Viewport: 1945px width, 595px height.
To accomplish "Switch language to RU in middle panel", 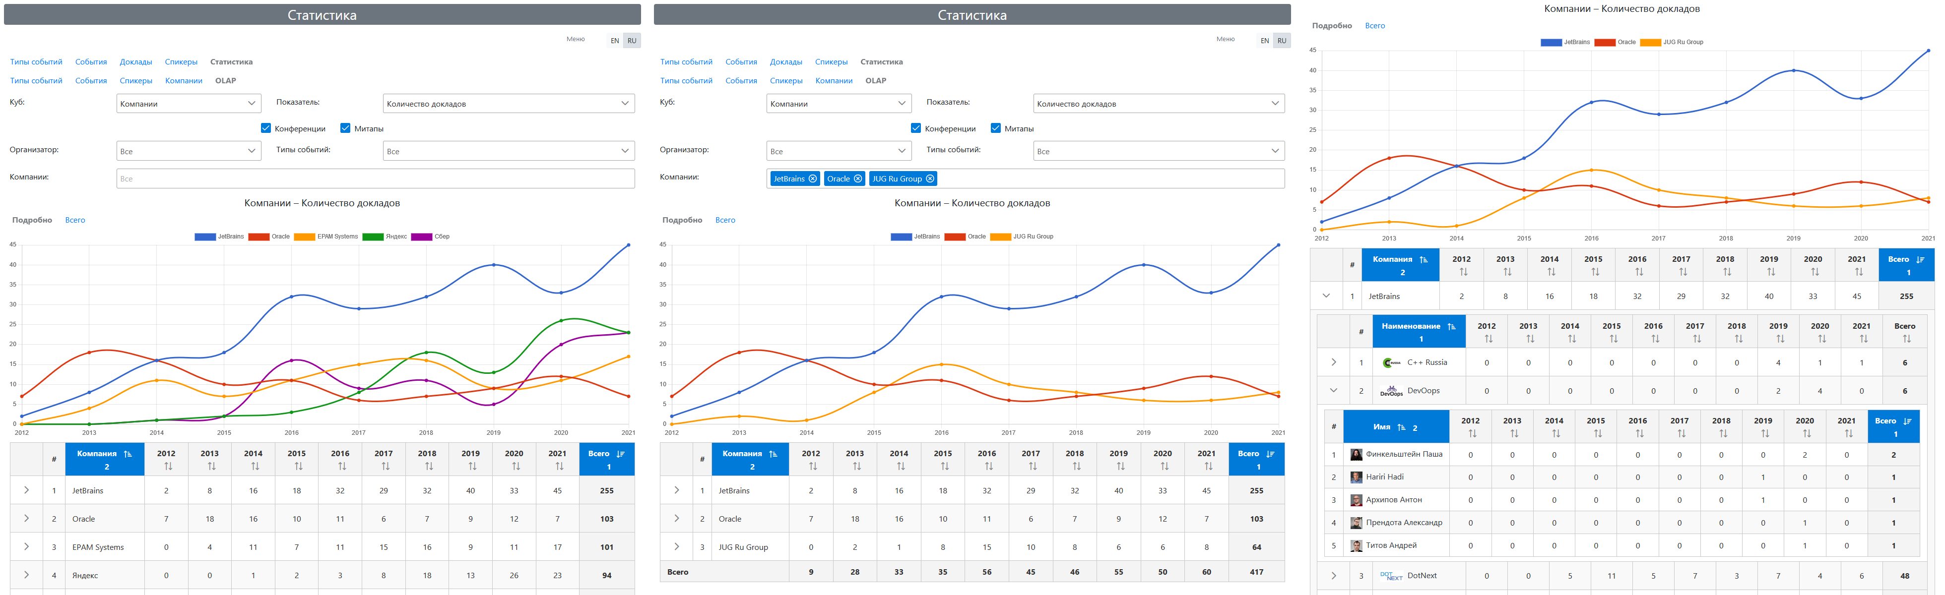I will [x=1282, y=41].
